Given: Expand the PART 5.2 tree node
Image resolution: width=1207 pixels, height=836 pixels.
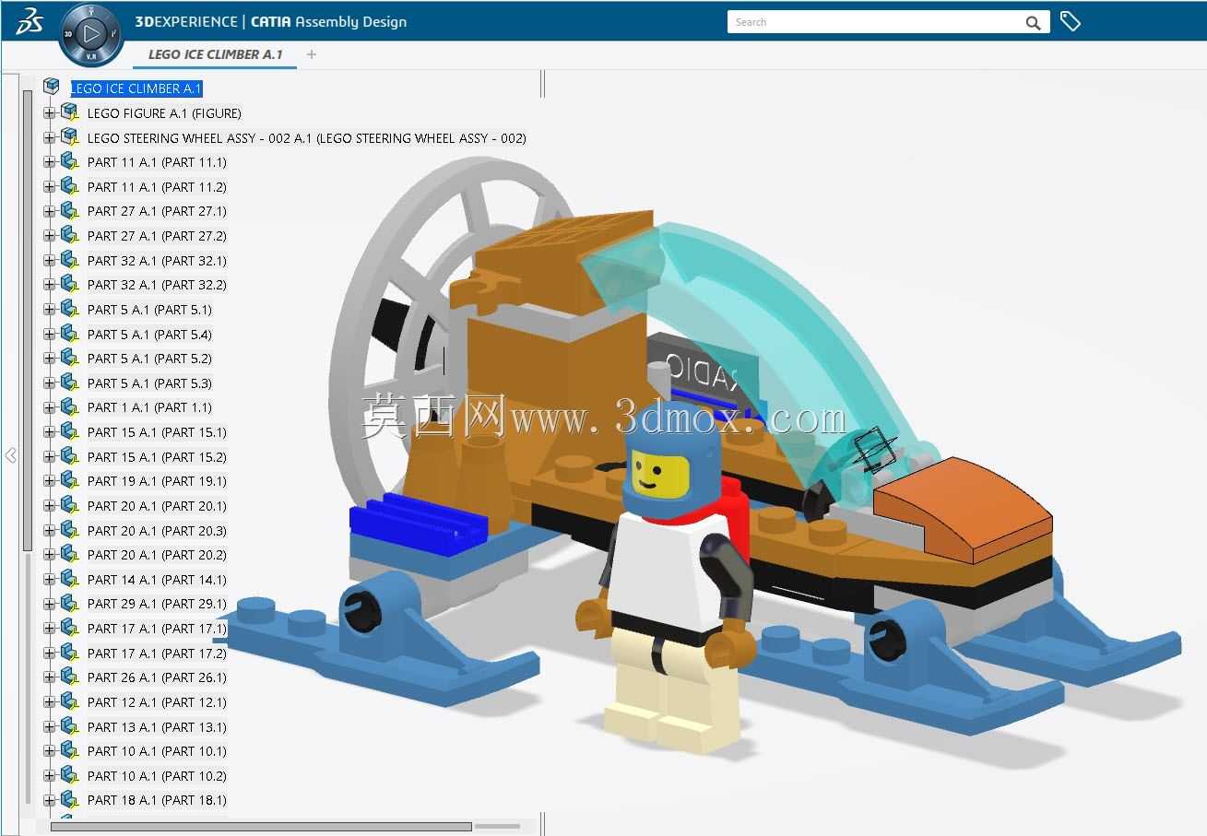Looking at the screenshot, I should (x=50, y=359).
